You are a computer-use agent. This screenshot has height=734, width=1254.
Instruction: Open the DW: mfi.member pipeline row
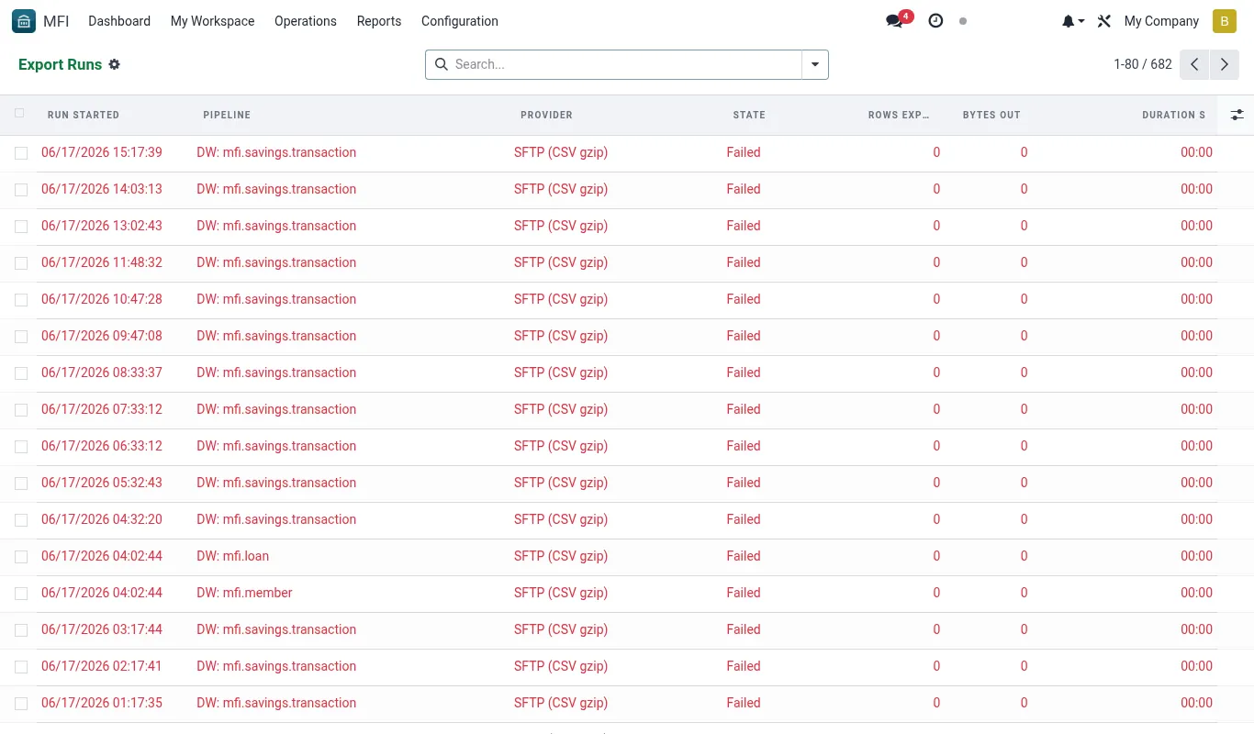(244, 593)
